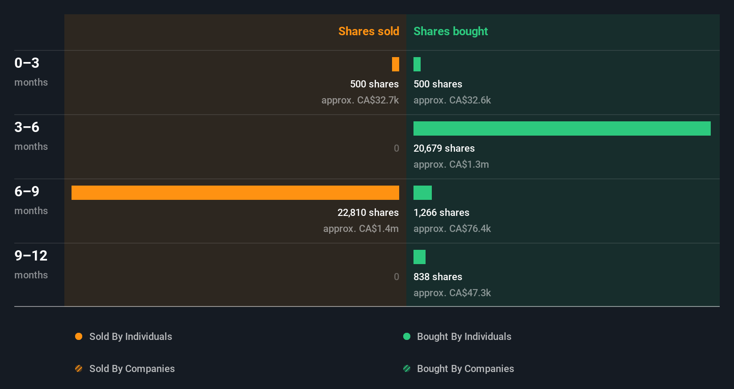This screenshot has width=734, height=389.
Task: Click approx. CA$76.4k bought amount
Action: (452, 228)
